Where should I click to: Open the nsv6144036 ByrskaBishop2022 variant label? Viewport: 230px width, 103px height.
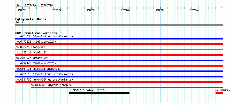click(x=38, y=69)
